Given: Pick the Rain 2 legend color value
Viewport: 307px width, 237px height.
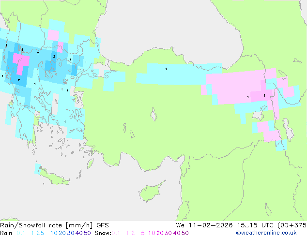Looking at the screenshot, I should click(38, 233).
